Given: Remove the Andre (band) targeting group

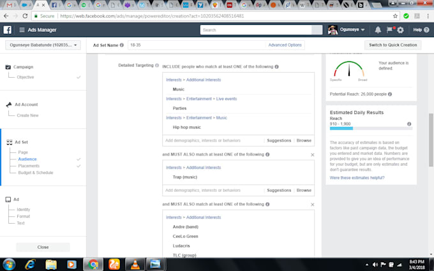Looking at the screenshot, I should click(x=312, y=204).
